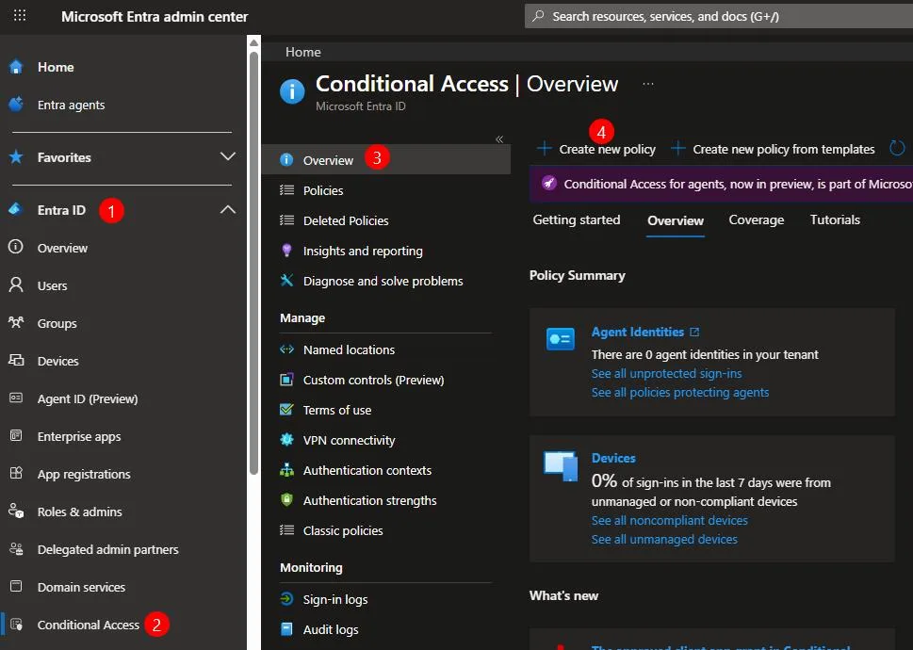Open the Agent Identities link
This screenshot has height=650, width=913.
[x=645, y=332]
